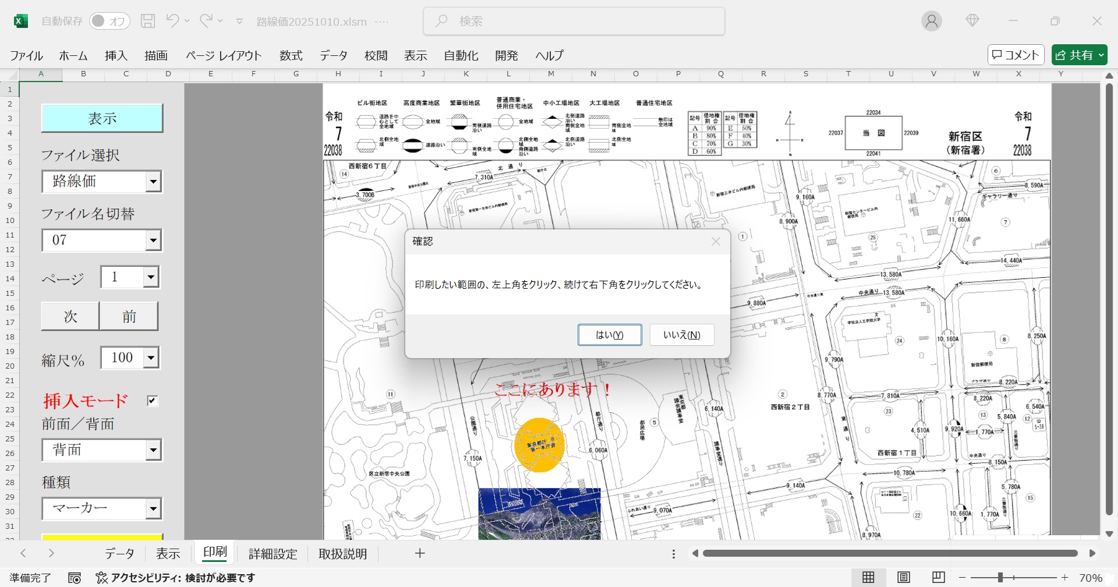Image resolution: width=1118 pixels, height=587 pixels.
Task: Click the 検索 search box
Action: (574, 21)
